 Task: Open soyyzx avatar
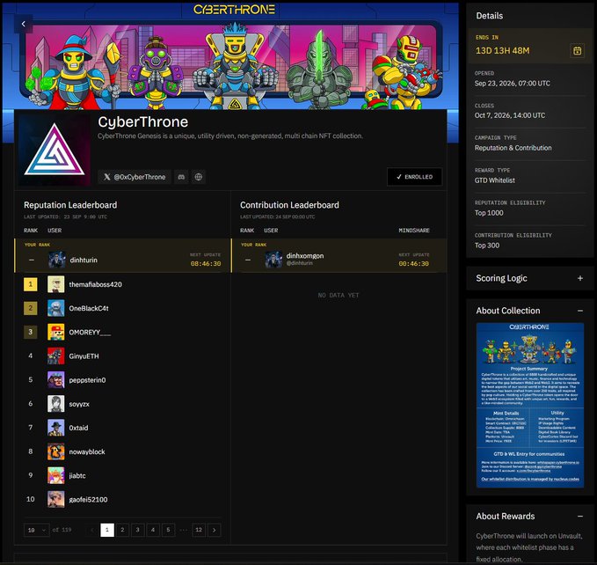coord(56,404)
